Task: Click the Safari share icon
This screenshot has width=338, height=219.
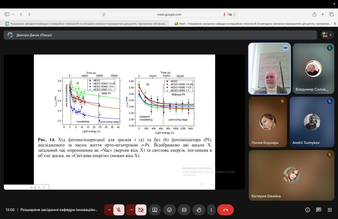Action: (x=314, y=14)
